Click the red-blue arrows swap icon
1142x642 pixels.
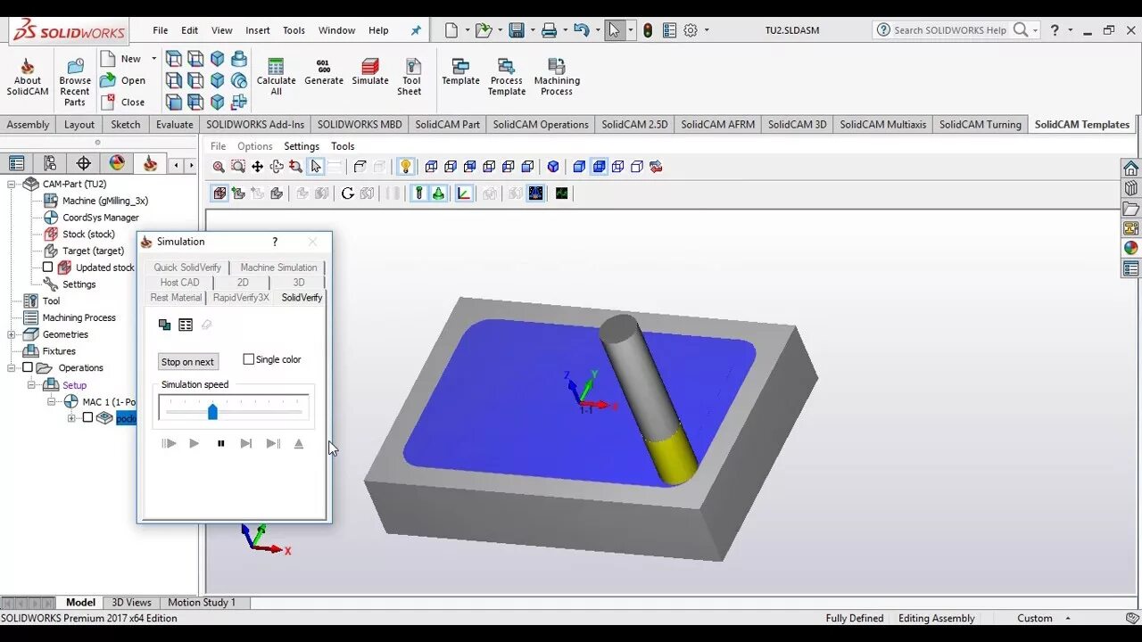coord(657,167)
